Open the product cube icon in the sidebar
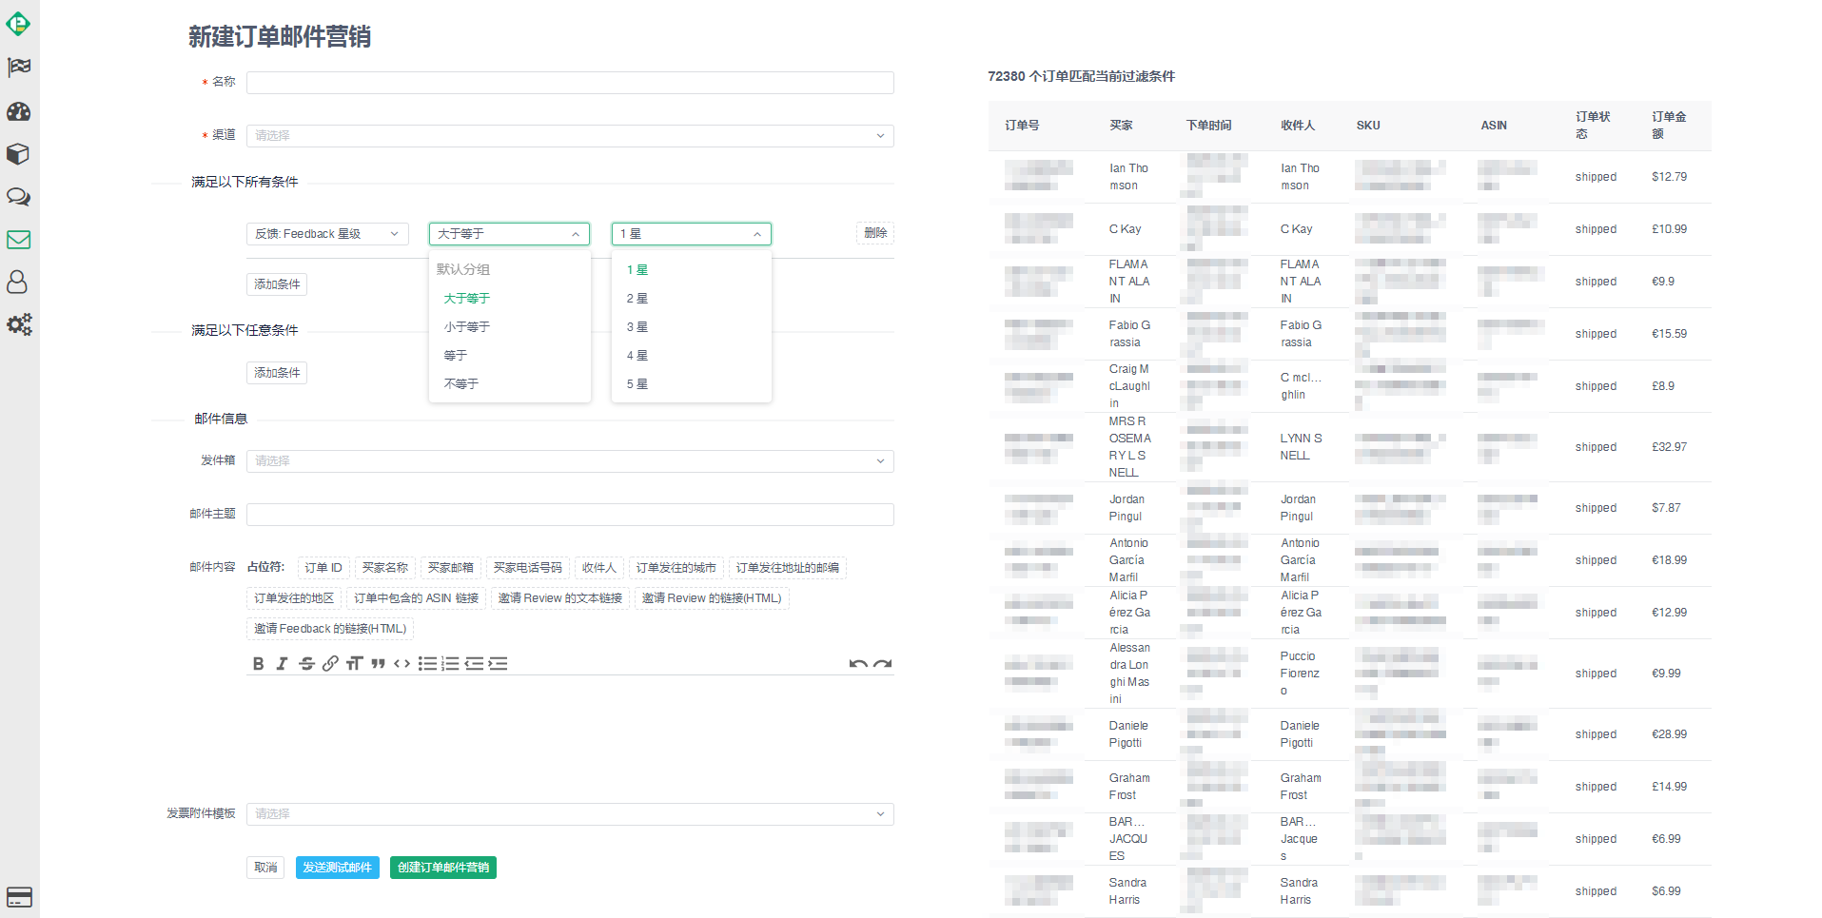The width and height of the screenshot is (1822, 918). [19, 154]
